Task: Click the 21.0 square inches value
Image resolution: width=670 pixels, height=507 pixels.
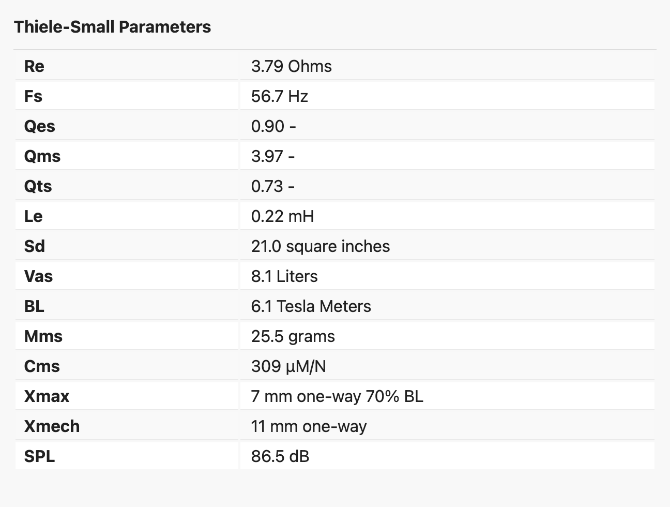Action: pyautogui.click(x=321, y=246)
